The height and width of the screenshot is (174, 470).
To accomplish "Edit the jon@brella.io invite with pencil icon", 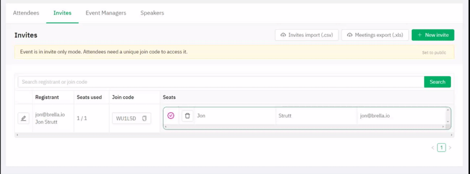I will pyautogui.click(x=23, y=118).
